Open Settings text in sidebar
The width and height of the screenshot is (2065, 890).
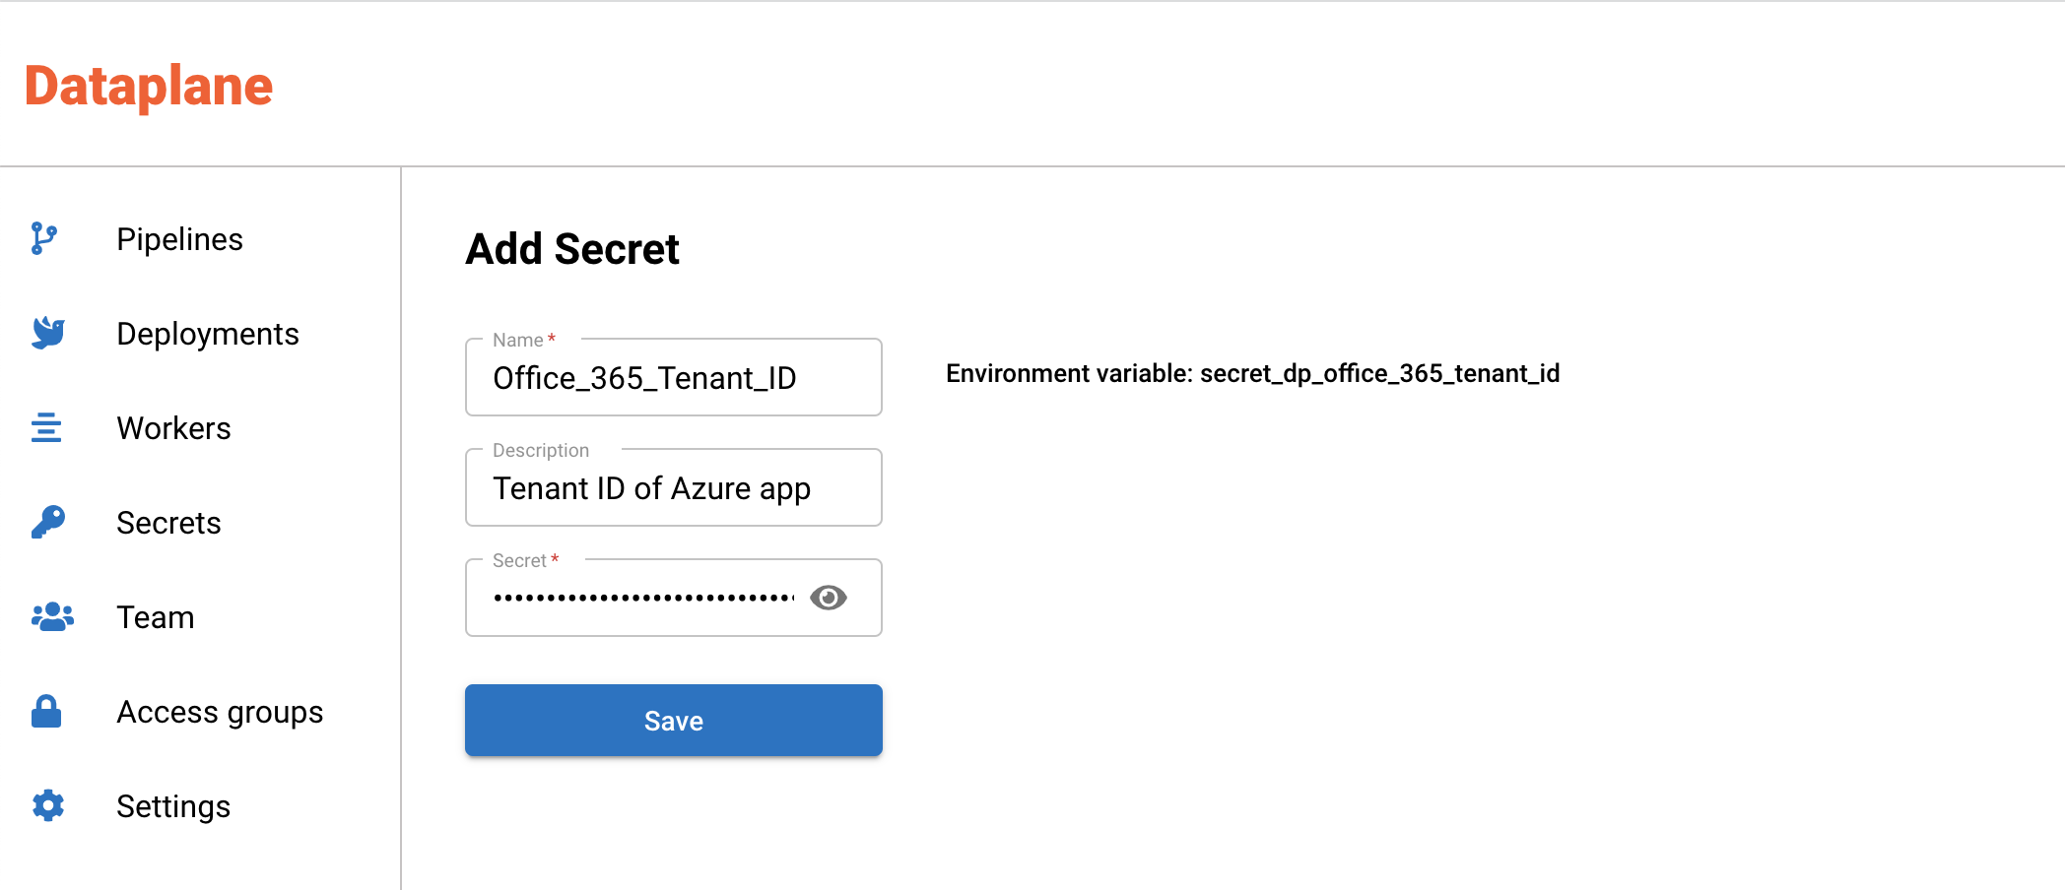173,806
